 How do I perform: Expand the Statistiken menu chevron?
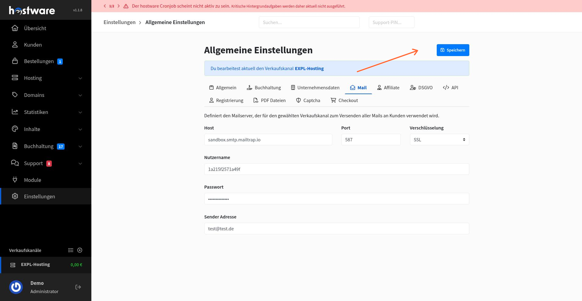80,112
